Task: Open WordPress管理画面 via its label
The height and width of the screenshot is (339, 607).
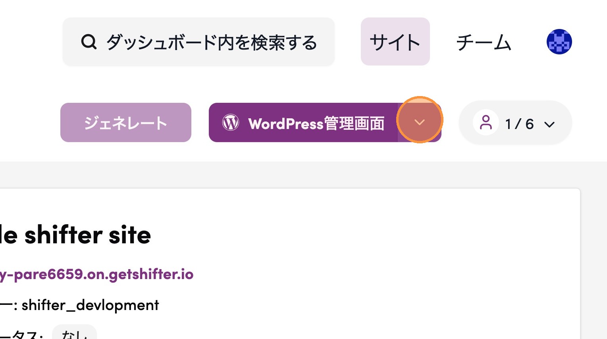Action: 316,123
